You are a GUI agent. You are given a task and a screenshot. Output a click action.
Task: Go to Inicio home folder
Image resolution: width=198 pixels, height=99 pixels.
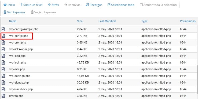[9, 5]
